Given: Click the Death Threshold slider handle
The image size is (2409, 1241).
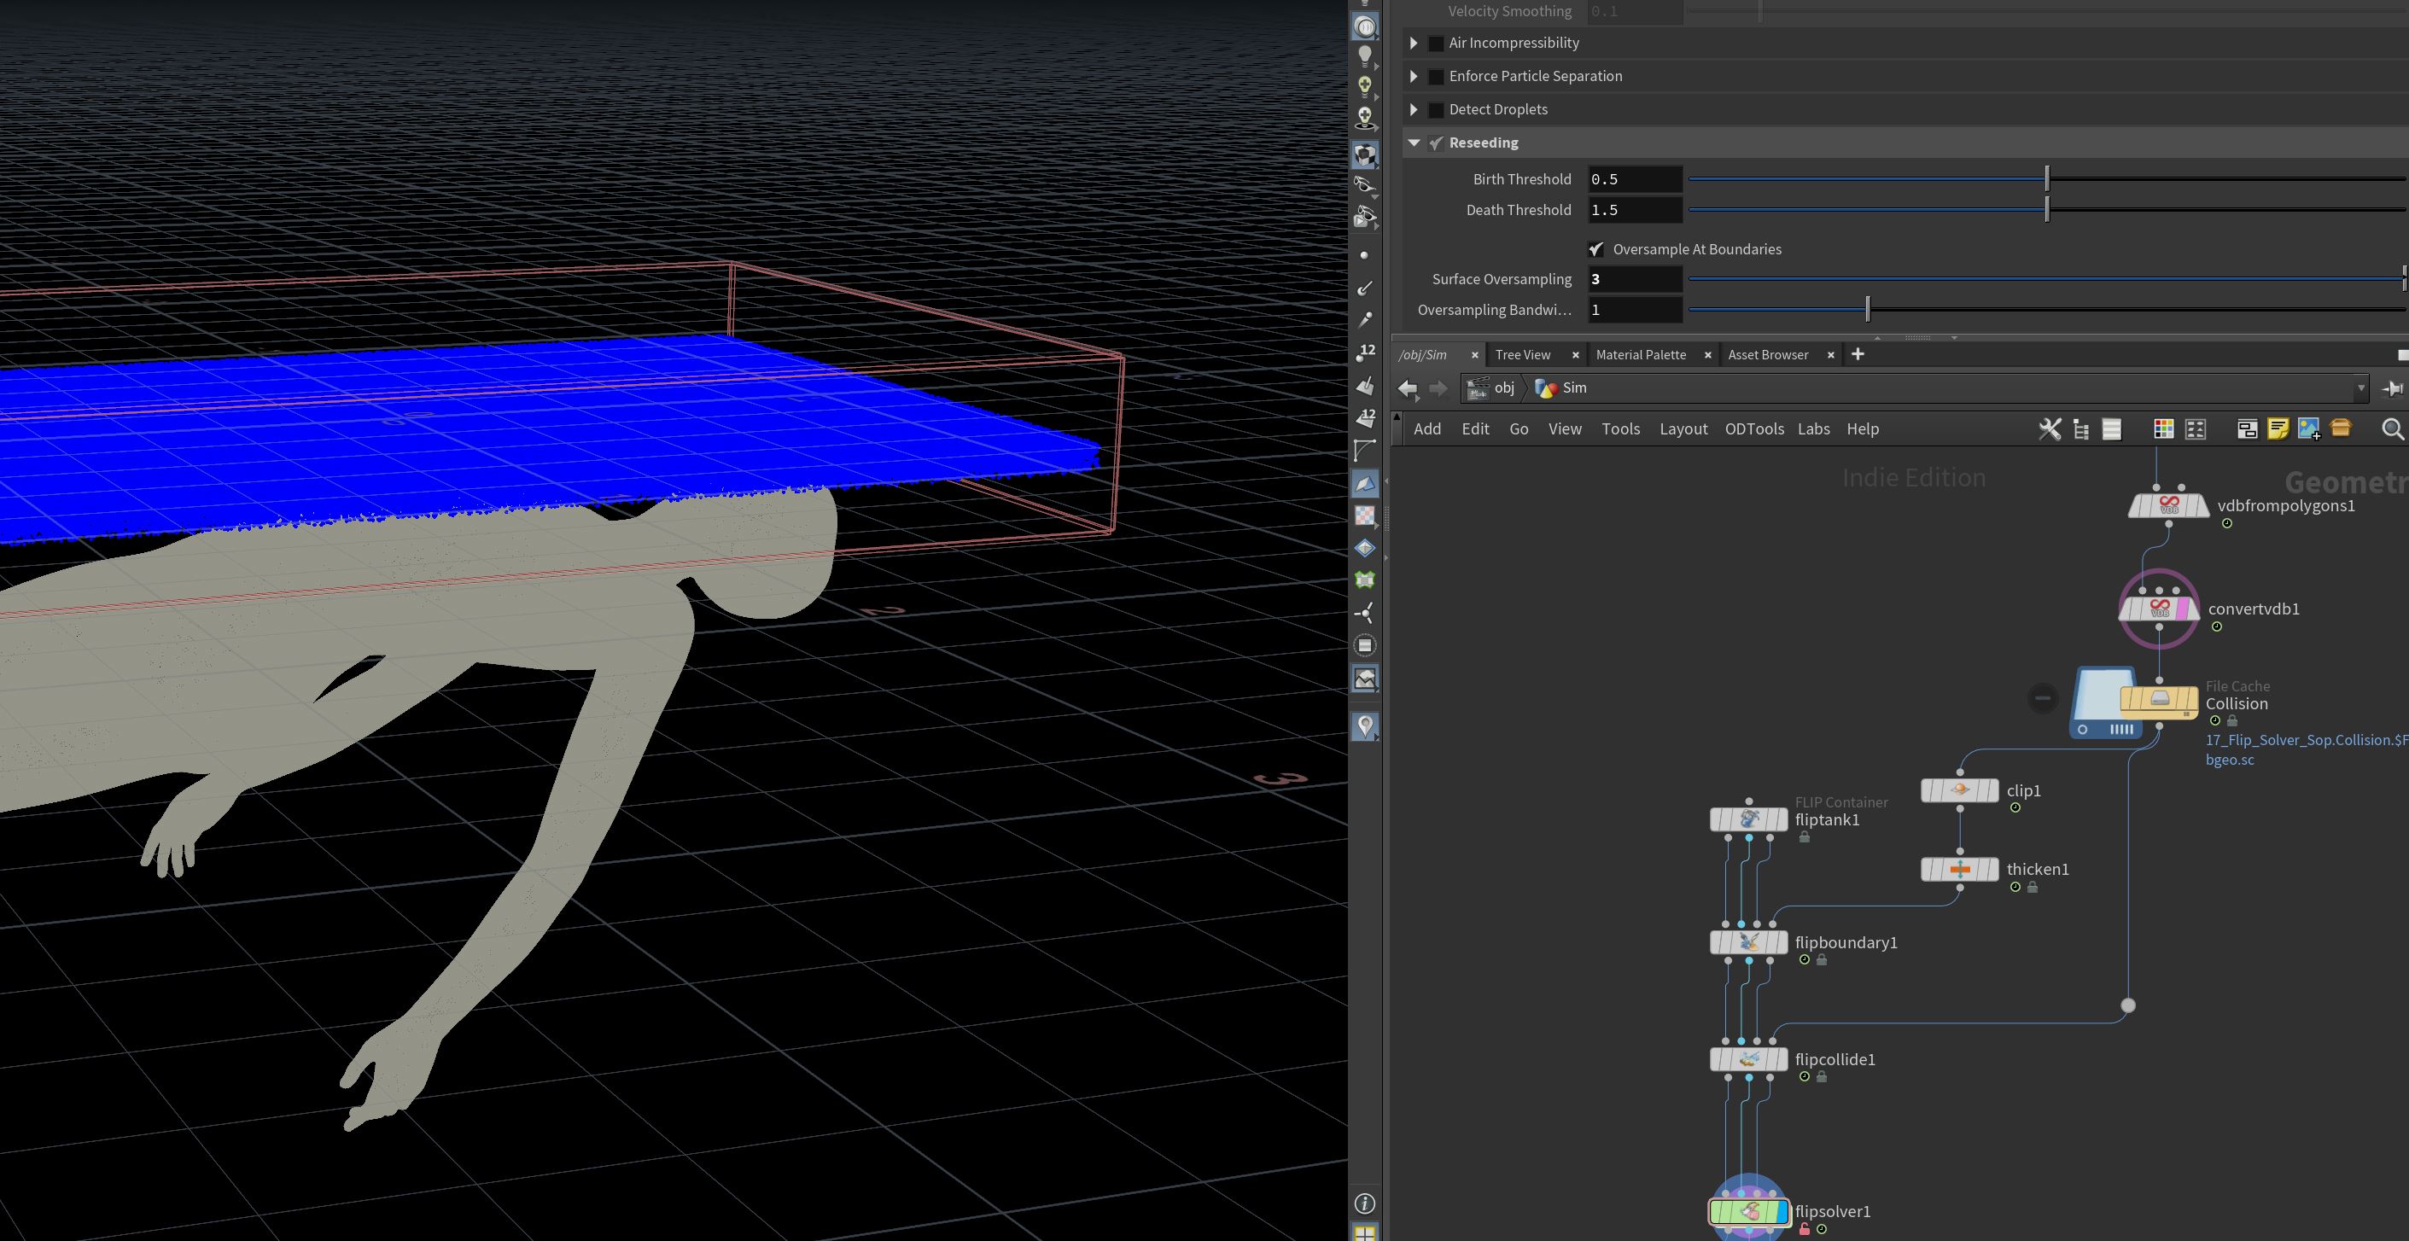Looking at the screenshot, I should [2047, 209].
